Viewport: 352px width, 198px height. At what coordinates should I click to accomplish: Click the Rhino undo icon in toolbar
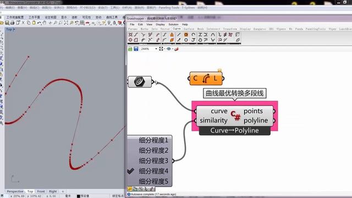(39, 23)
